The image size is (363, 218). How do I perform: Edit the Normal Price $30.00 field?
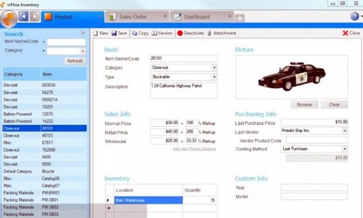[165, 123]
